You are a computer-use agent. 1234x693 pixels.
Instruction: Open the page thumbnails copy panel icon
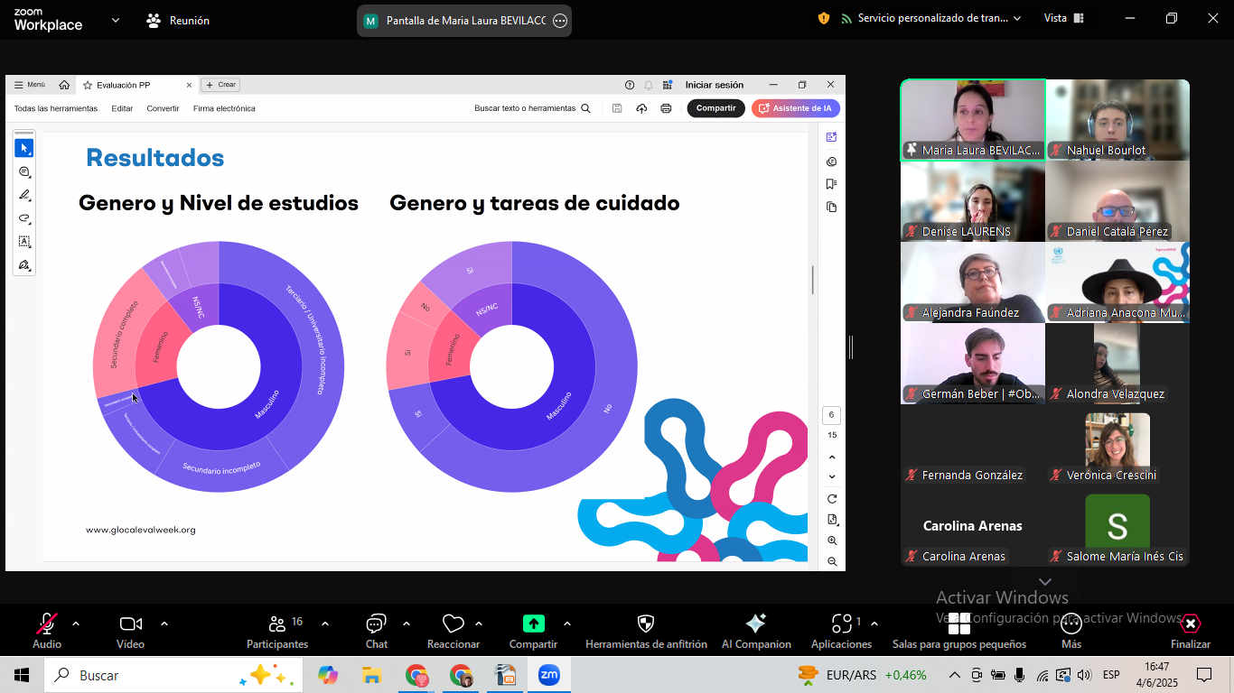coord(832,207)
